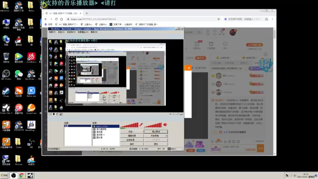Launch Tencent QQ penguin shortcut
This screenshot has height=179, width=318.
click(x=18, y=41)
